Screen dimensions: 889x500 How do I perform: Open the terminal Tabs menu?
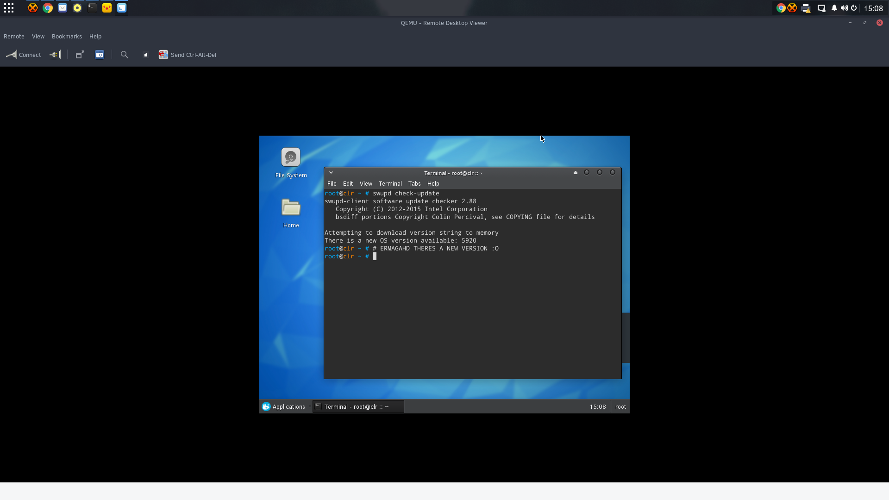(x=414, y=184)
